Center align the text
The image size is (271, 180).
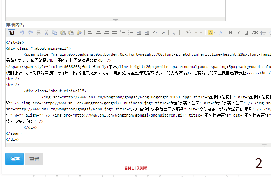coord(98,32)
